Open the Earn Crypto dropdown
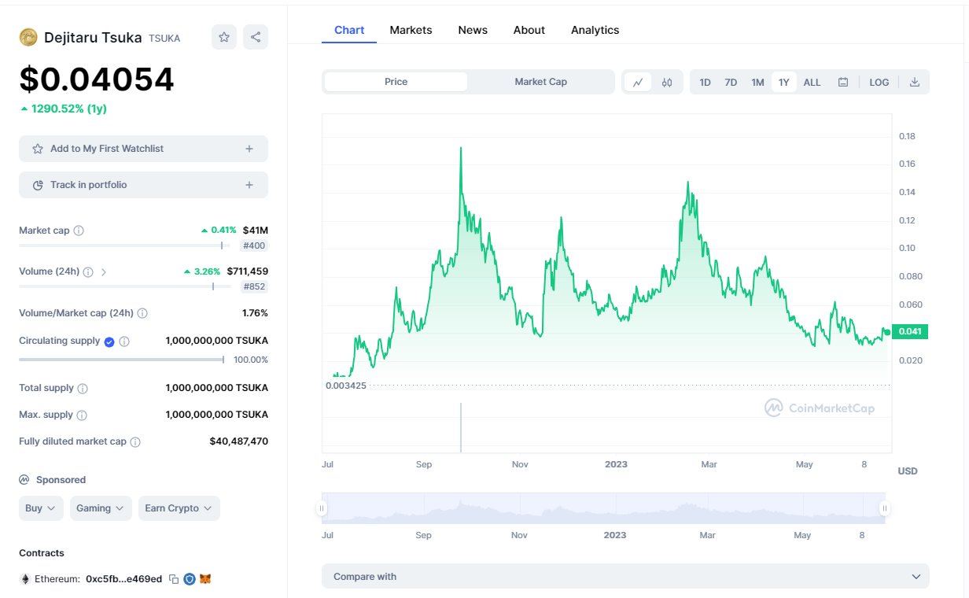 pyautogui.click(x=179, y=508)
